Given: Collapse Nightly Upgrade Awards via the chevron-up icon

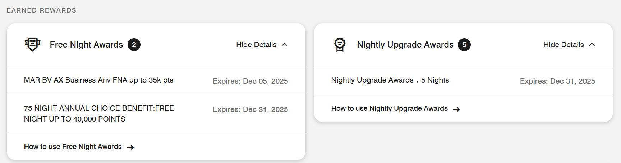Looking at the screenshot, I should 592,45.
